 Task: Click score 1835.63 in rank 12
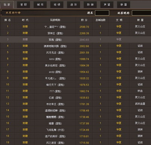coord(84,98)
